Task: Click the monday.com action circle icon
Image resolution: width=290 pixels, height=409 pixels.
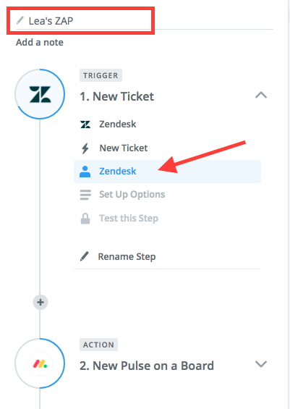Action: (40, 363)
